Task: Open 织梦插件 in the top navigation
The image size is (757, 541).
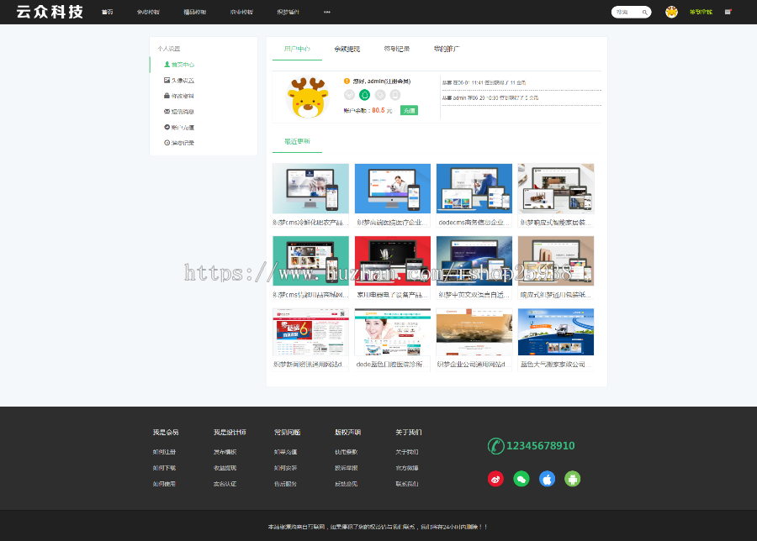Action: pyautogui.click(x=289, y=12)
